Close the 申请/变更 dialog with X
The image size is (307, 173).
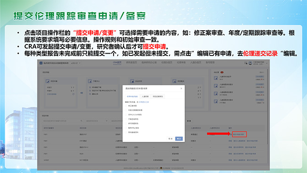pos(181,89)
